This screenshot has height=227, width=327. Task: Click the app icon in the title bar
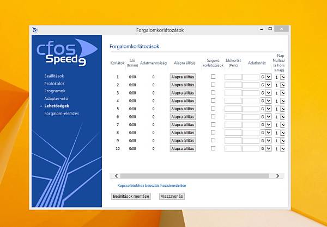(35, 30)
